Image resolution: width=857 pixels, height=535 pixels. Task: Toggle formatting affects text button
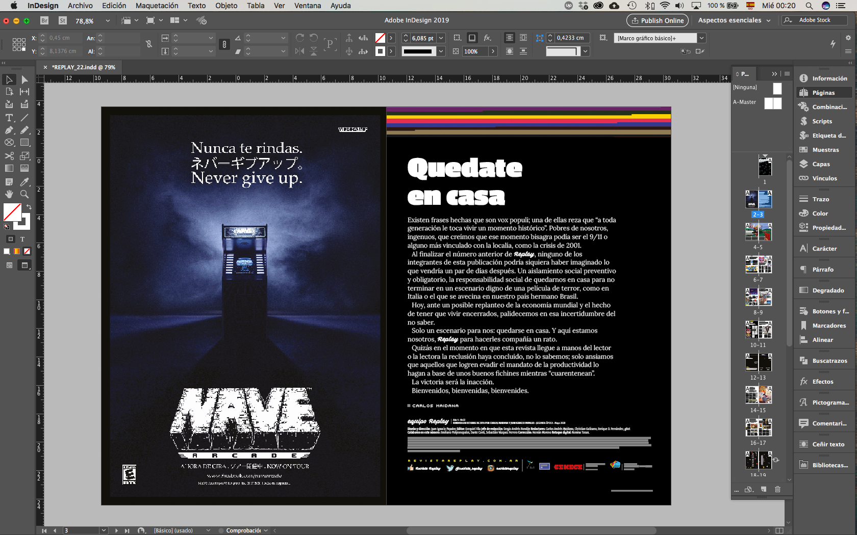(x=22, y=239)
